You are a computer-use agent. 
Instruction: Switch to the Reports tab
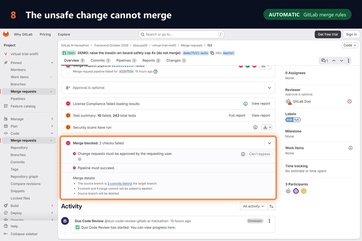point(151,61)
